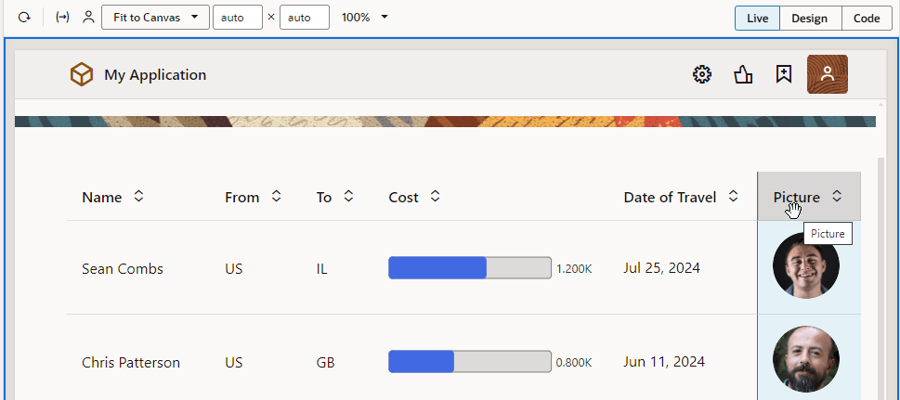Click the variables braces icon in toolbar
Screen dimensions: 900x400
pos(62,18)
